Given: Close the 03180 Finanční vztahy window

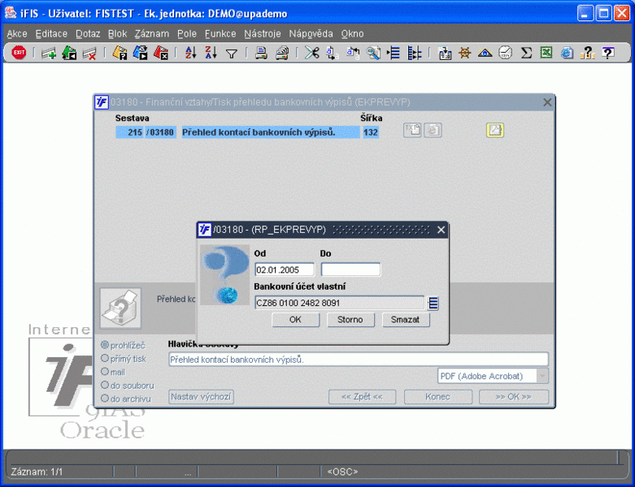Looking at the screenshot, I should tap(547, 102).
